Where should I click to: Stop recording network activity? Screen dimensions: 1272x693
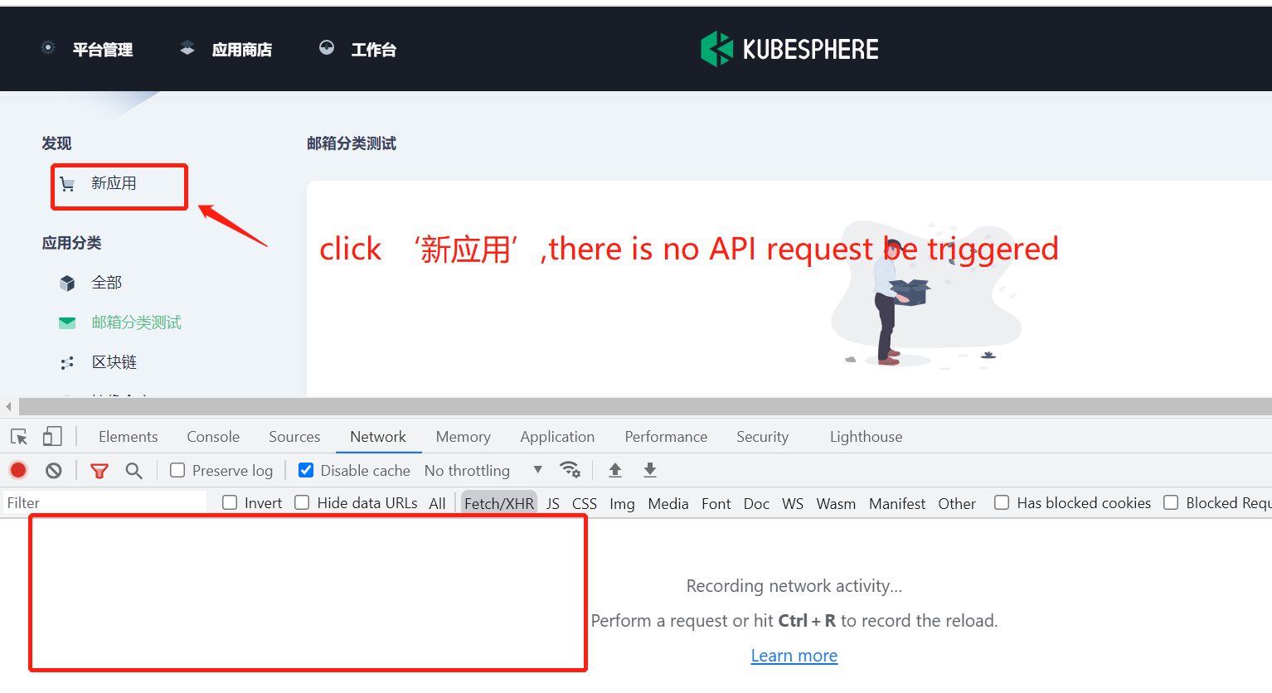pos(18,470)
